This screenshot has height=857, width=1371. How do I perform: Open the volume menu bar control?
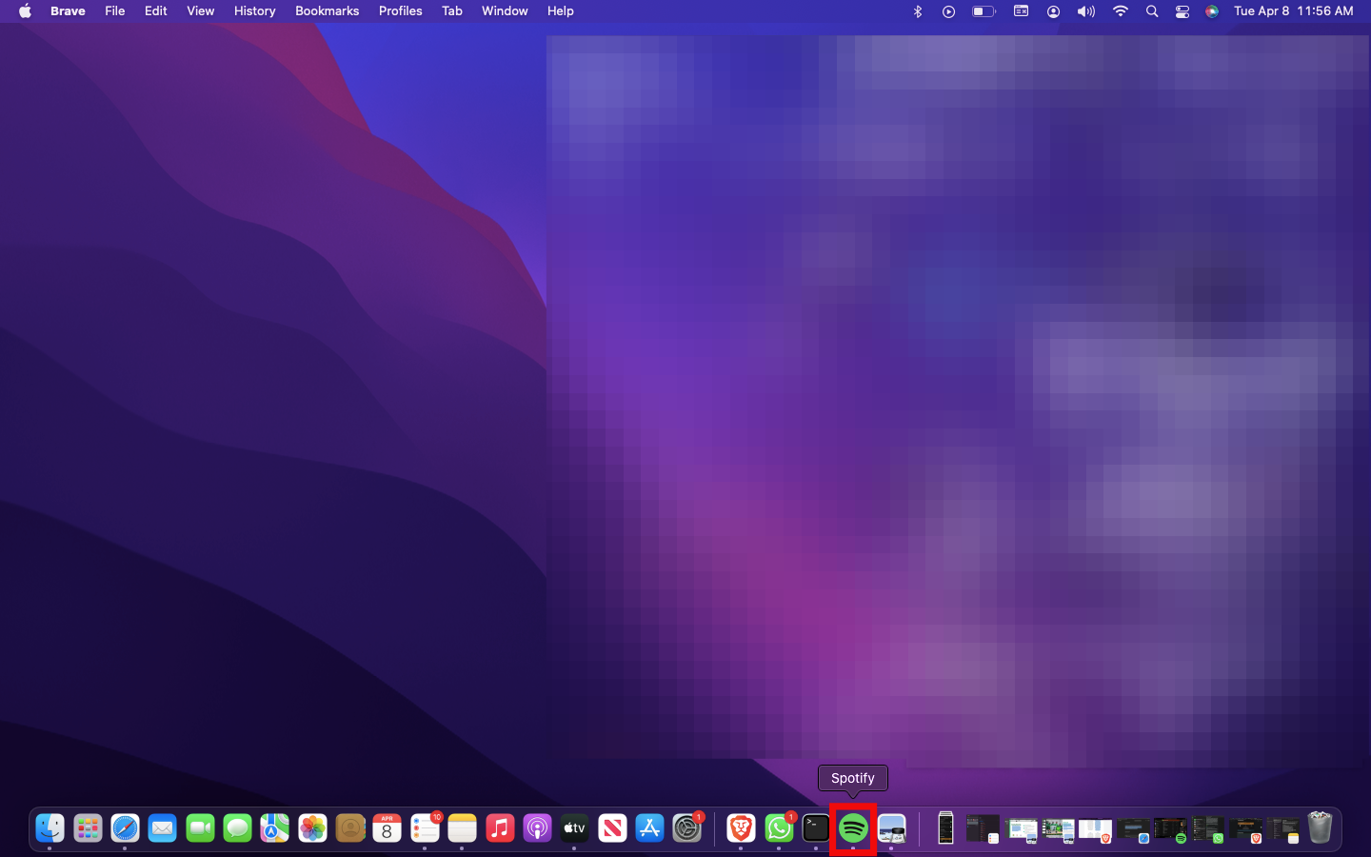[x=1085, y=11]
